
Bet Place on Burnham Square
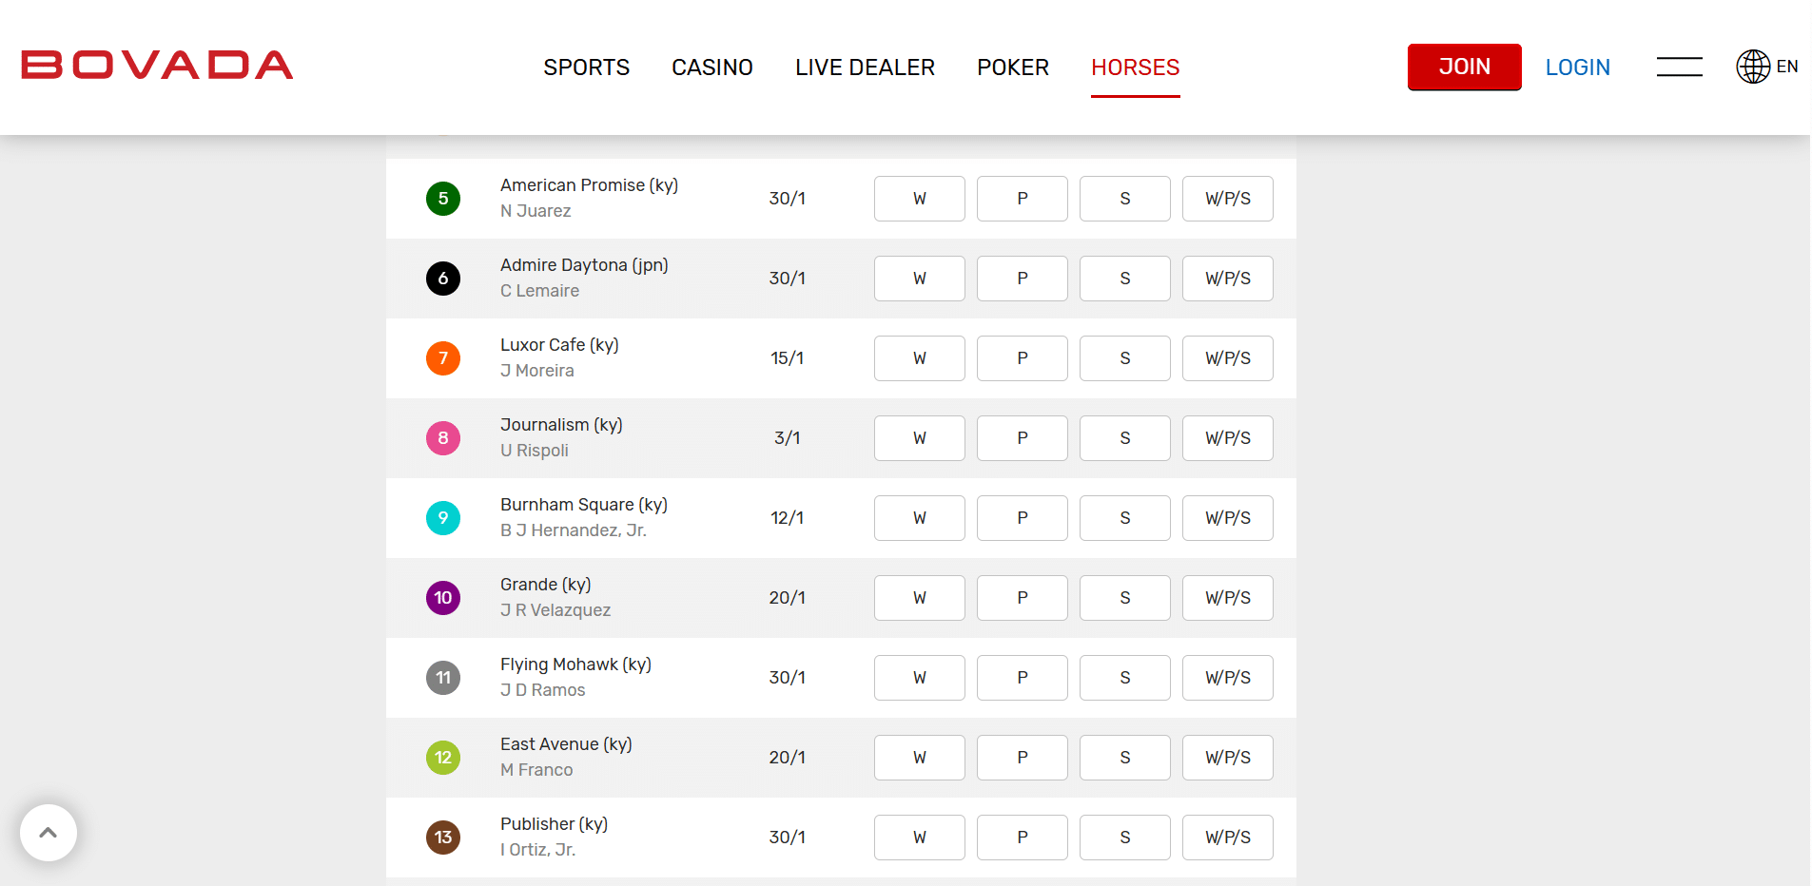click(1023, 518)
